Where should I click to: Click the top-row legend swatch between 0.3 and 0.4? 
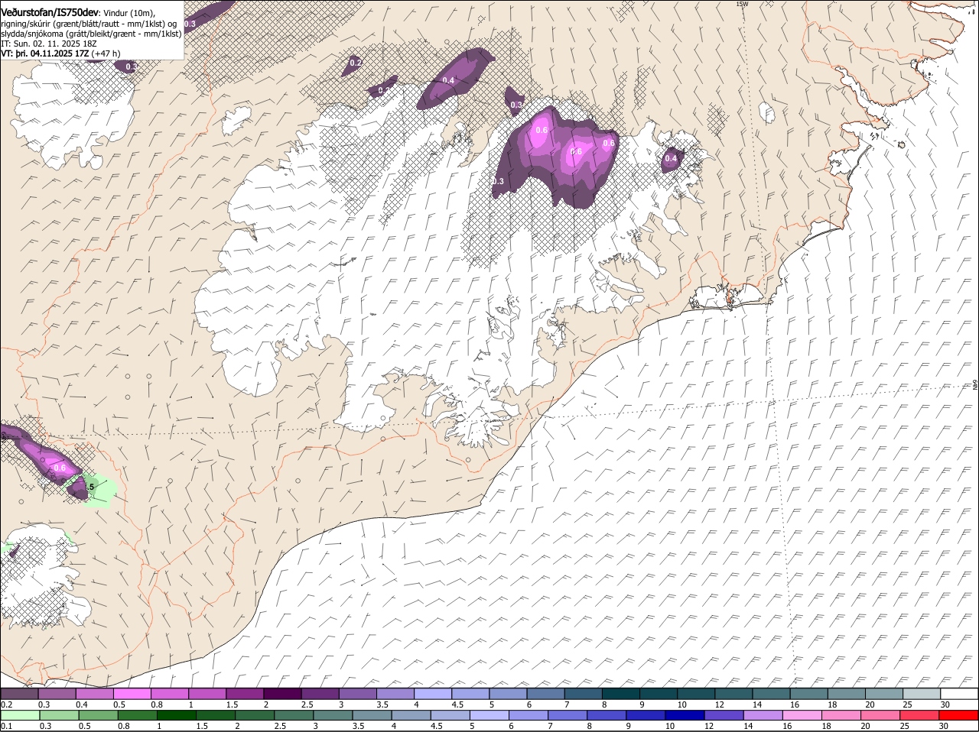(x=57, y=694)
